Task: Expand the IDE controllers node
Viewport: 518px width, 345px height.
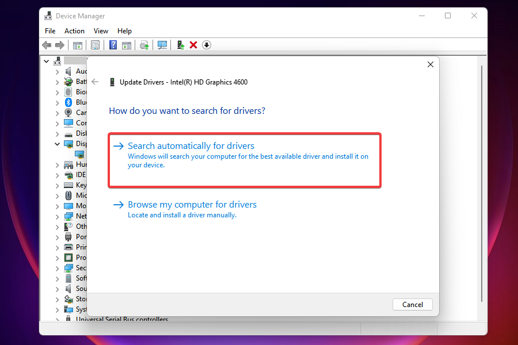Action: 57,175
